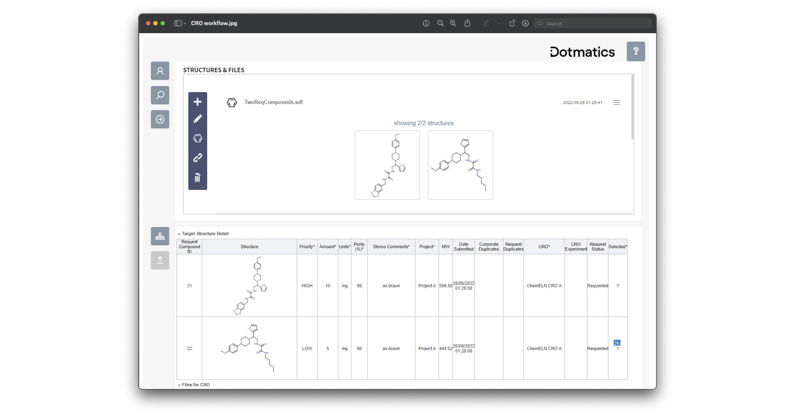795x416 pixels.
Task: Click the search magnifier sidebar icon
Action: pos(160,95)
